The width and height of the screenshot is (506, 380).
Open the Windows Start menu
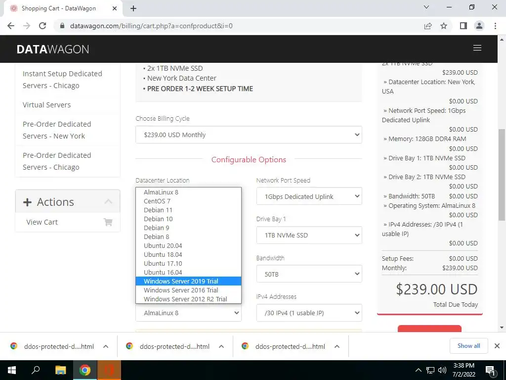12,370
